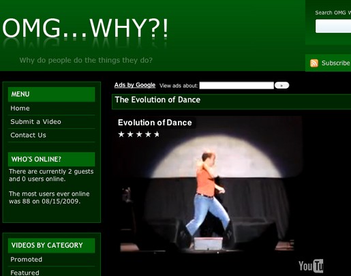Open the Submit a Video page
The height and width of the screenshot is (276, 351).
point(35,121)
